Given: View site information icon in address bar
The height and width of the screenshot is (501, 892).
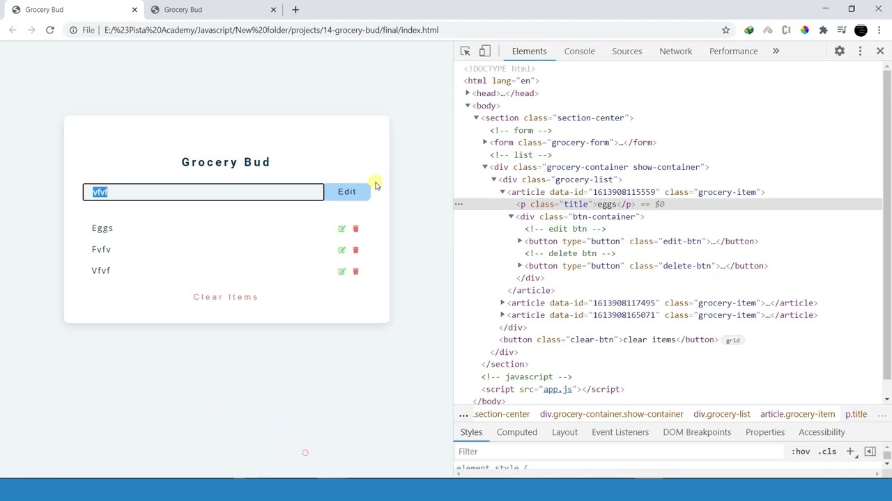Looking at the screenshot, I should 73,30.
